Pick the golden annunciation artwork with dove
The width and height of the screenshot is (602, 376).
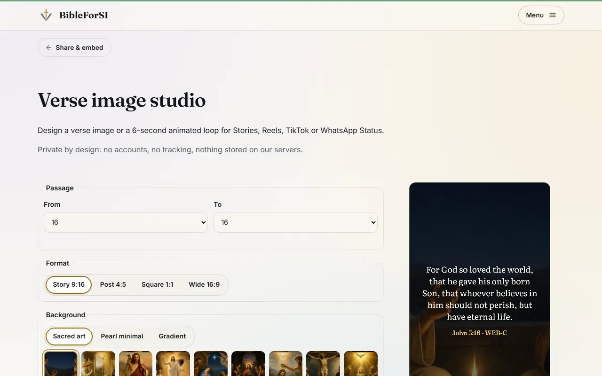point(98,364)
